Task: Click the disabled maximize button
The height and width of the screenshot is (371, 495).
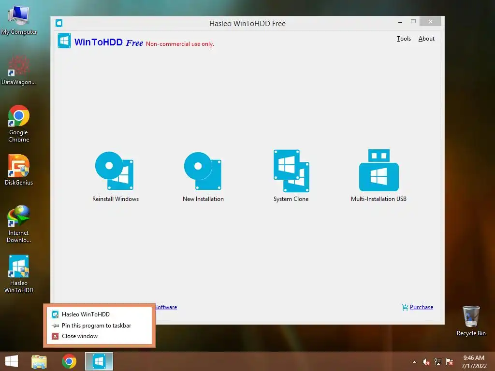Action: pos(413,21)
